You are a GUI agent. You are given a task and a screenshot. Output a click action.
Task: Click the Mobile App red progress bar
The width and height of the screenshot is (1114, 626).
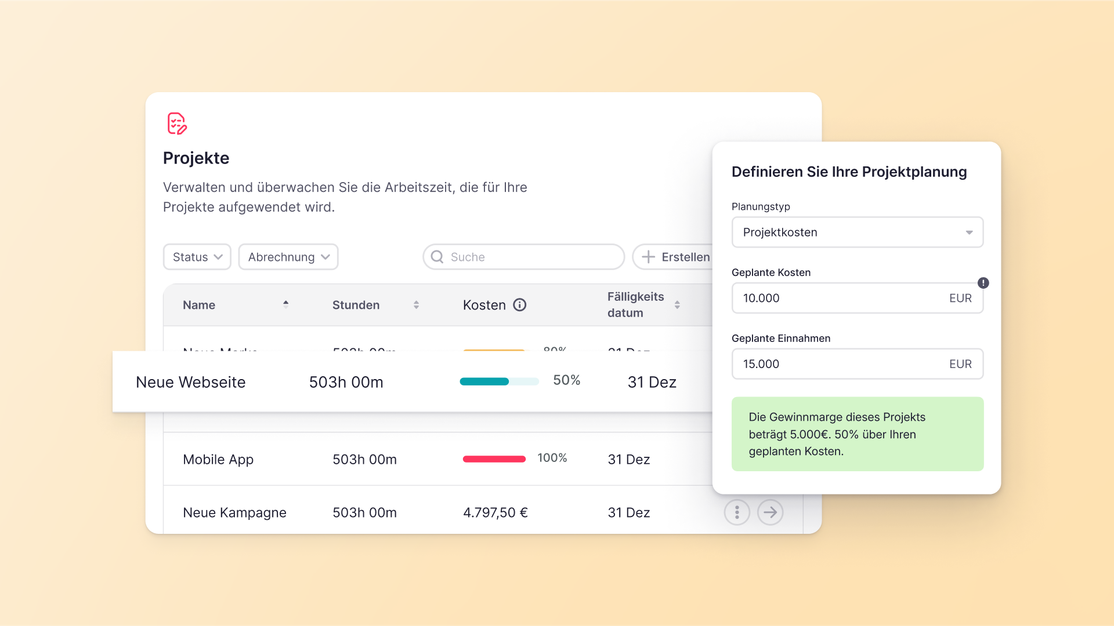pos(494,459)
